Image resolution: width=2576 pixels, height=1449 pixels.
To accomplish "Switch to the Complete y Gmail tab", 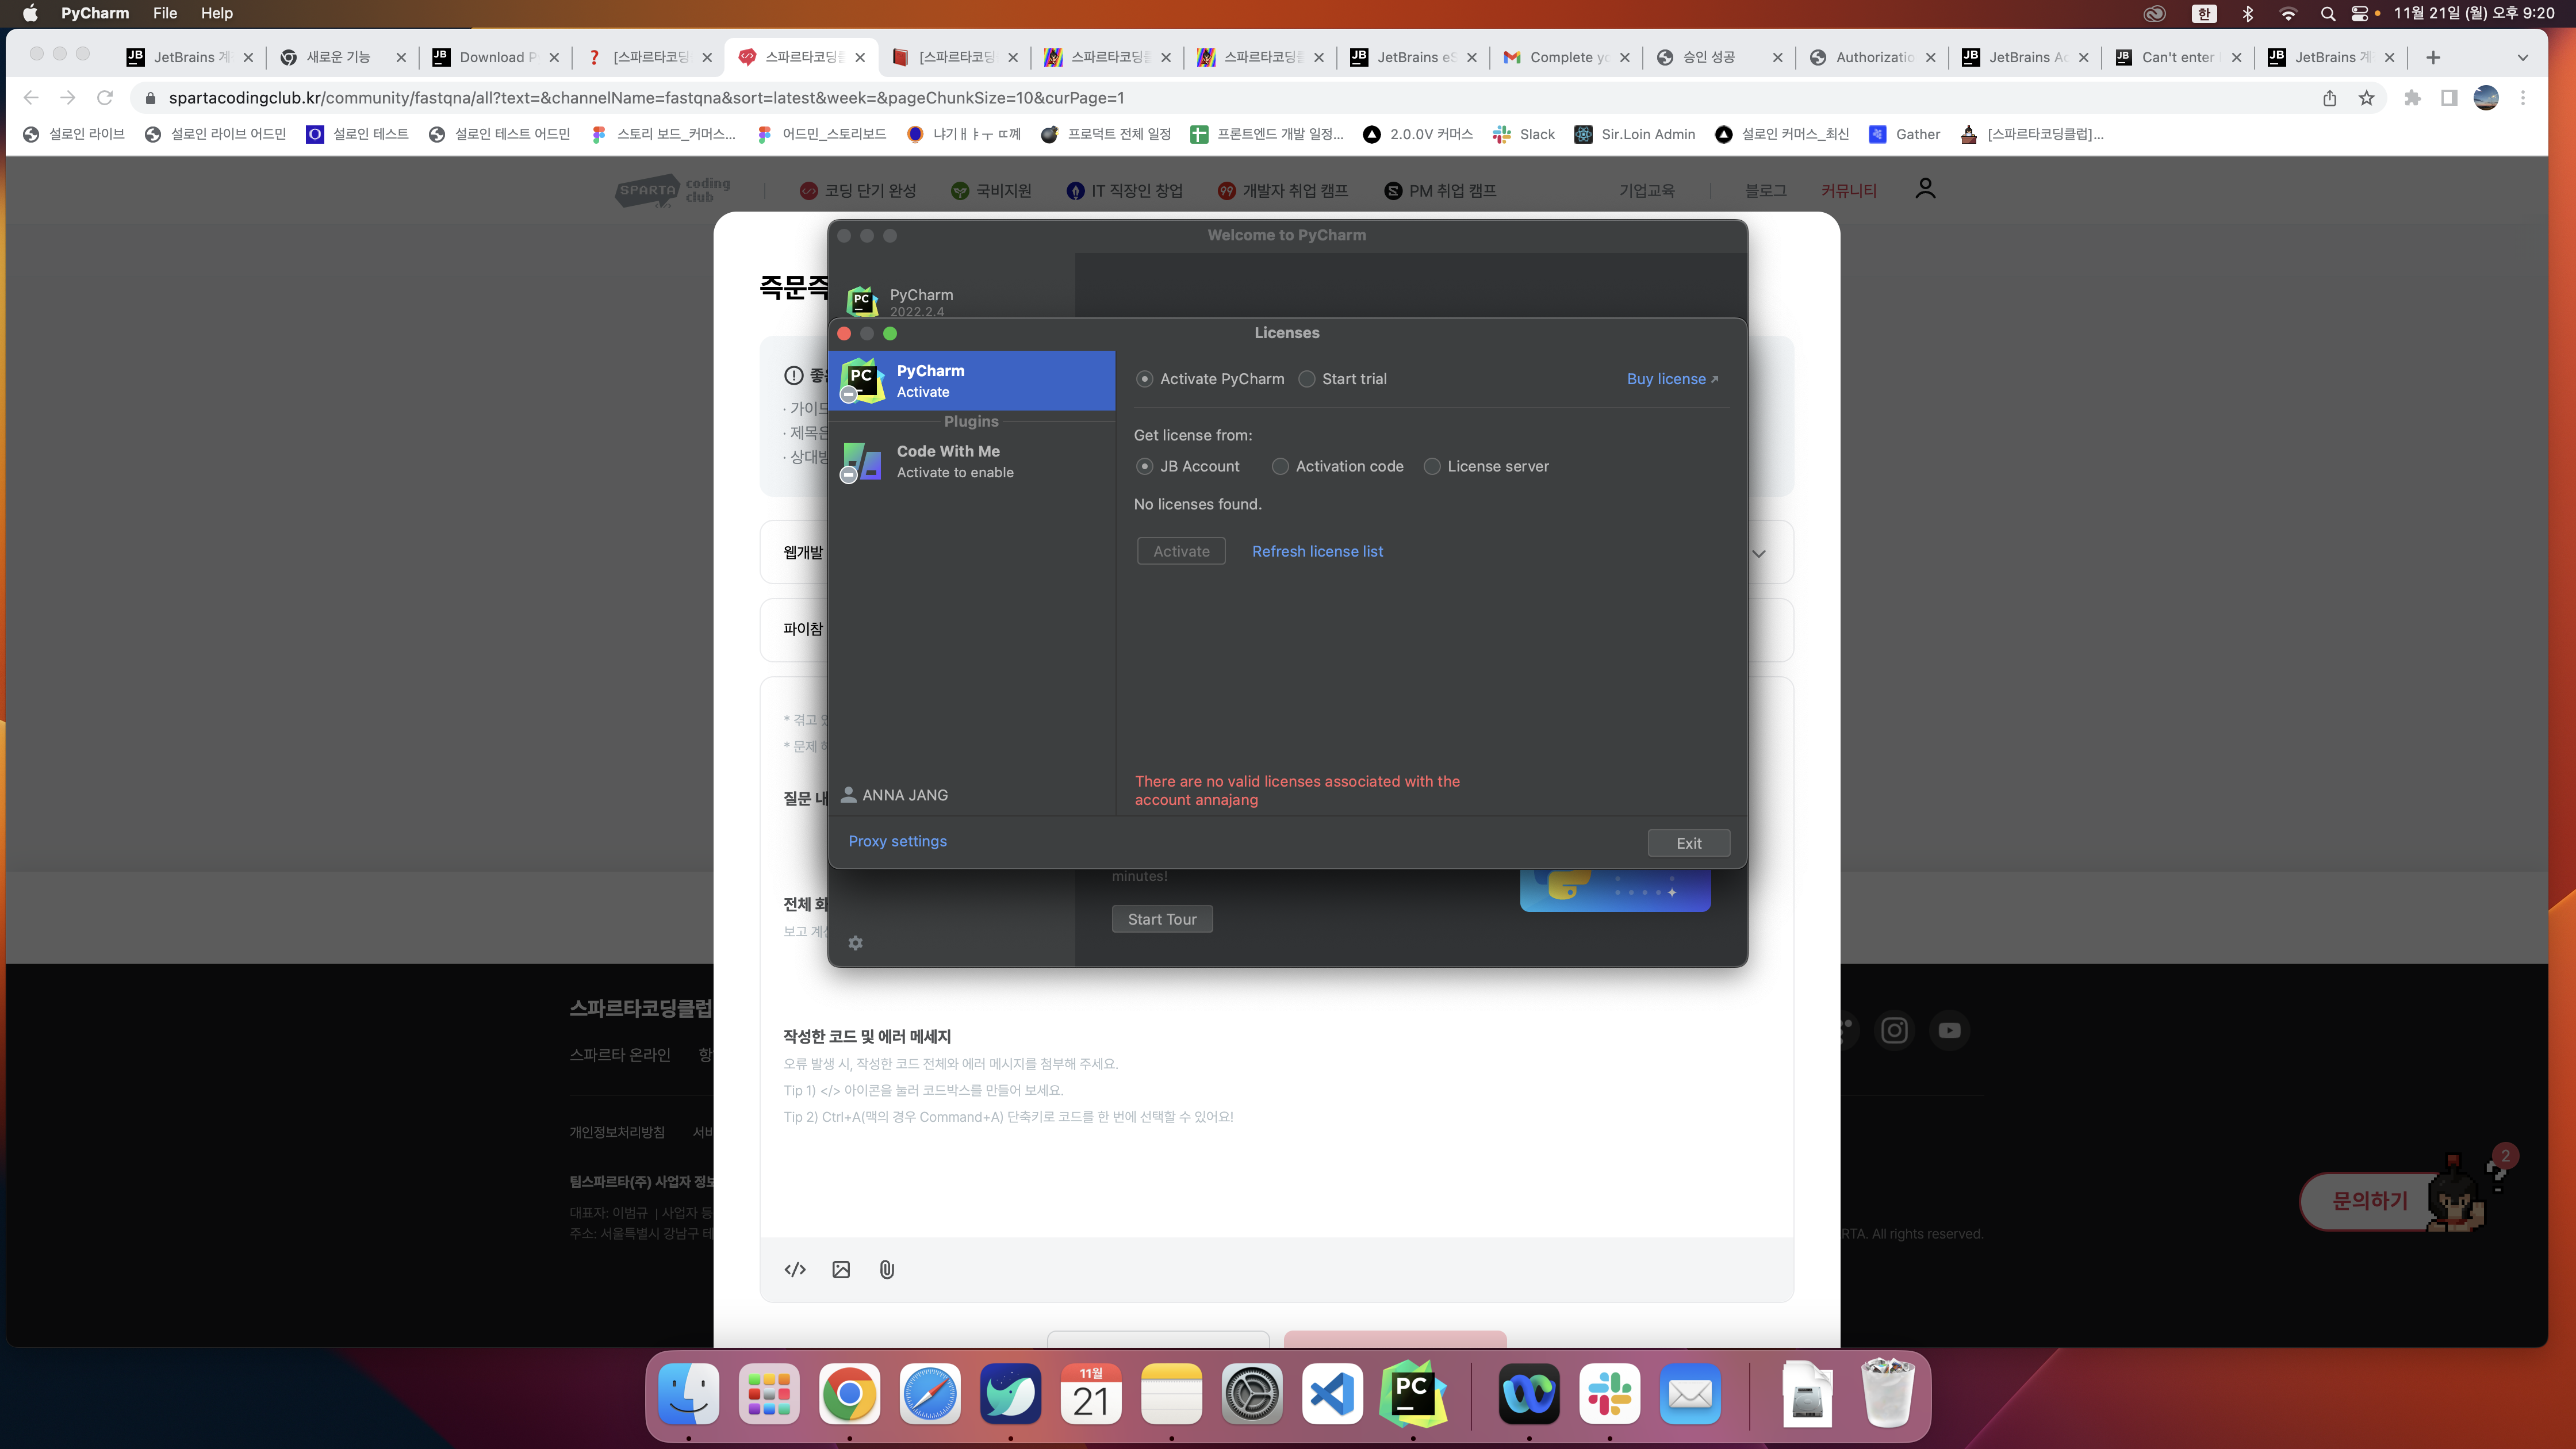I will (1566, 57).
